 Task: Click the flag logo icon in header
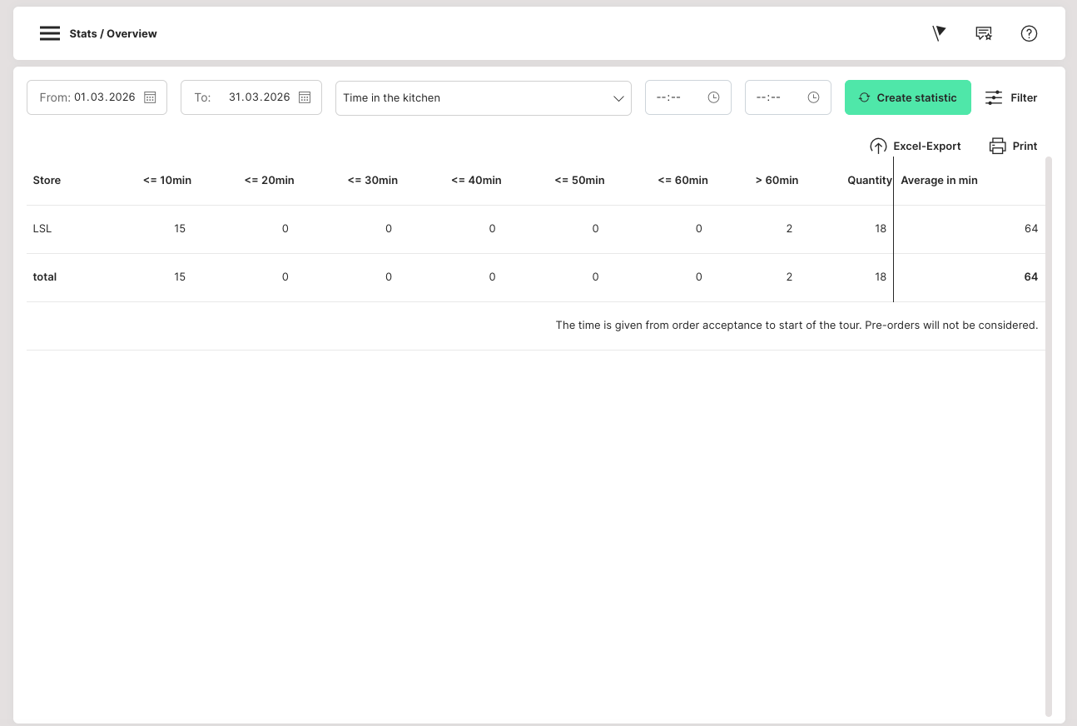point(939,33)
